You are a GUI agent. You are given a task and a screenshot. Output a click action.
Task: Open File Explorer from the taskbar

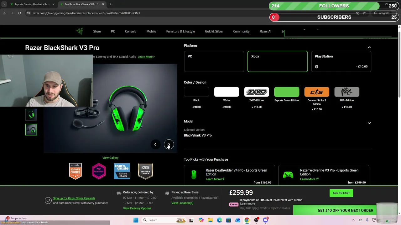[210, 220]
